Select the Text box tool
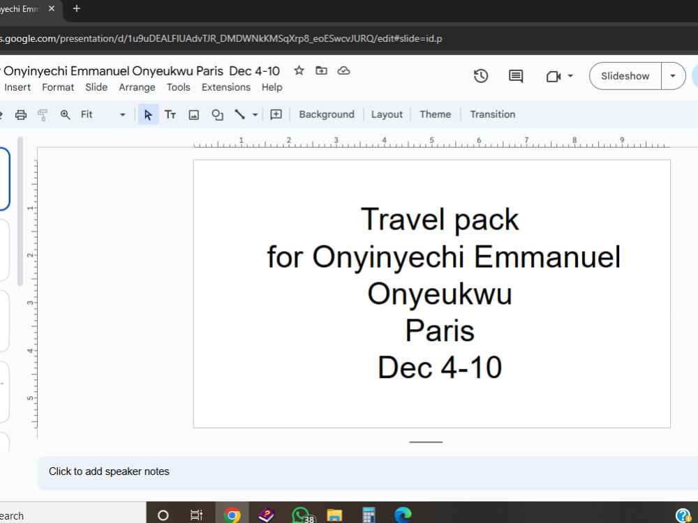Viewport: 698px width, 523px height. [x=170, y=115]
